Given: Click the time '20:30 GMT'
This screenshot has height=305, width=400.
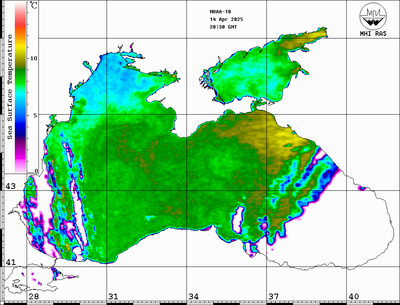Looking at the screenshot, I should point(223,27).
